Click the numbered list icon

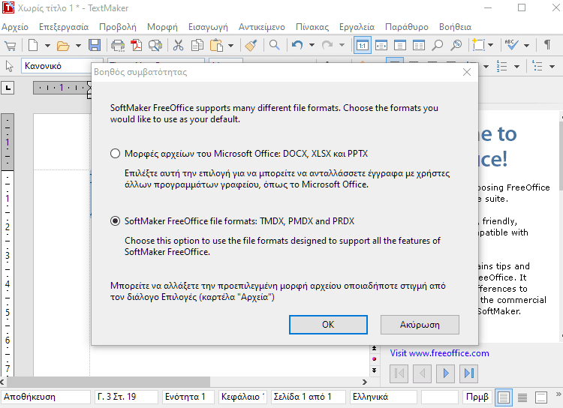tap(501, 67)
